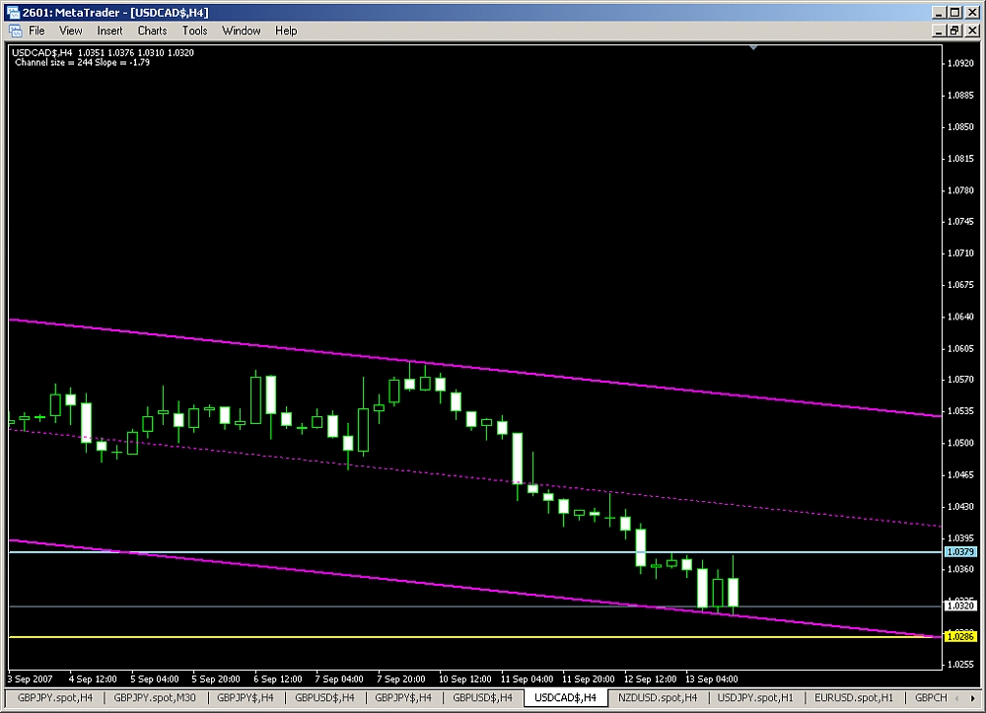Viewport: 986px width, 713px height.
Task: Click the MetaTrader application icon in title bar
Action: [13, 12]
